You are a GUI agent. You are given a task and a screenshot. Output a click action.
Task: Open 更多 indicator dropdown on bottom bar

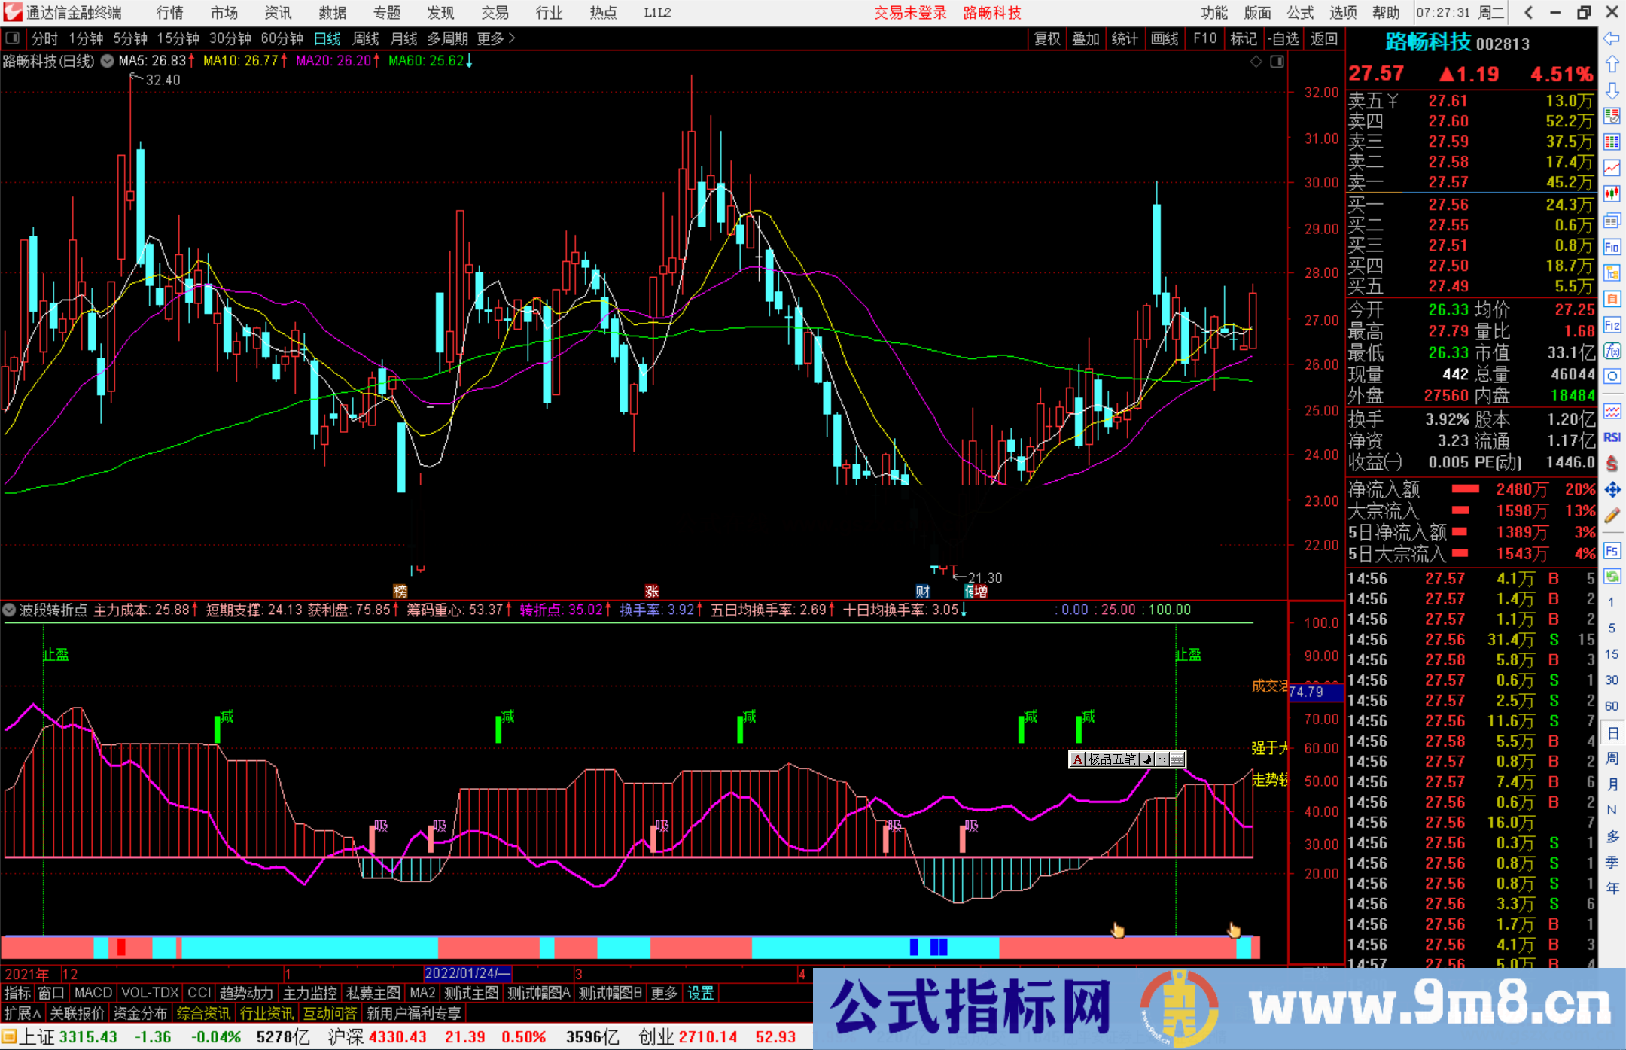click(663, 993)
